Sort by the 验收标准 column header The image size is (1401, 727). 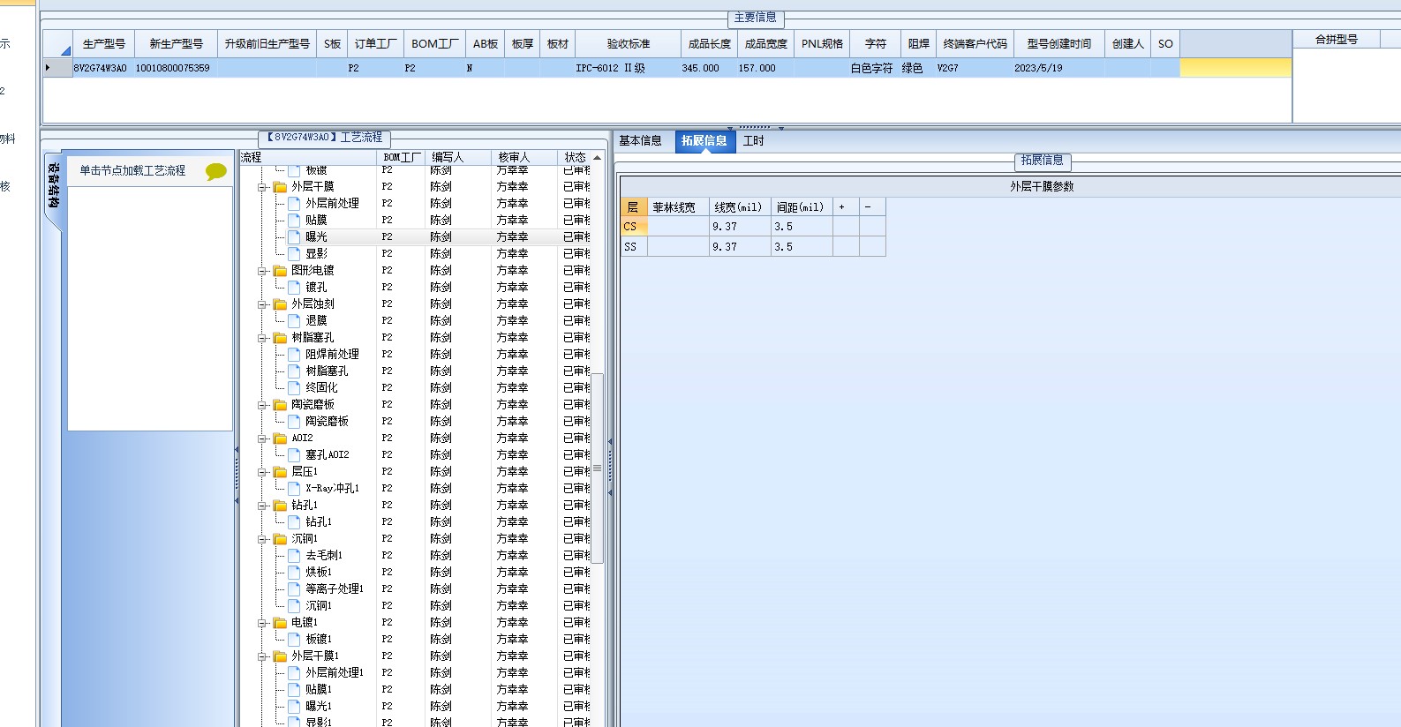pyautogui.click(x=629, y=43)
